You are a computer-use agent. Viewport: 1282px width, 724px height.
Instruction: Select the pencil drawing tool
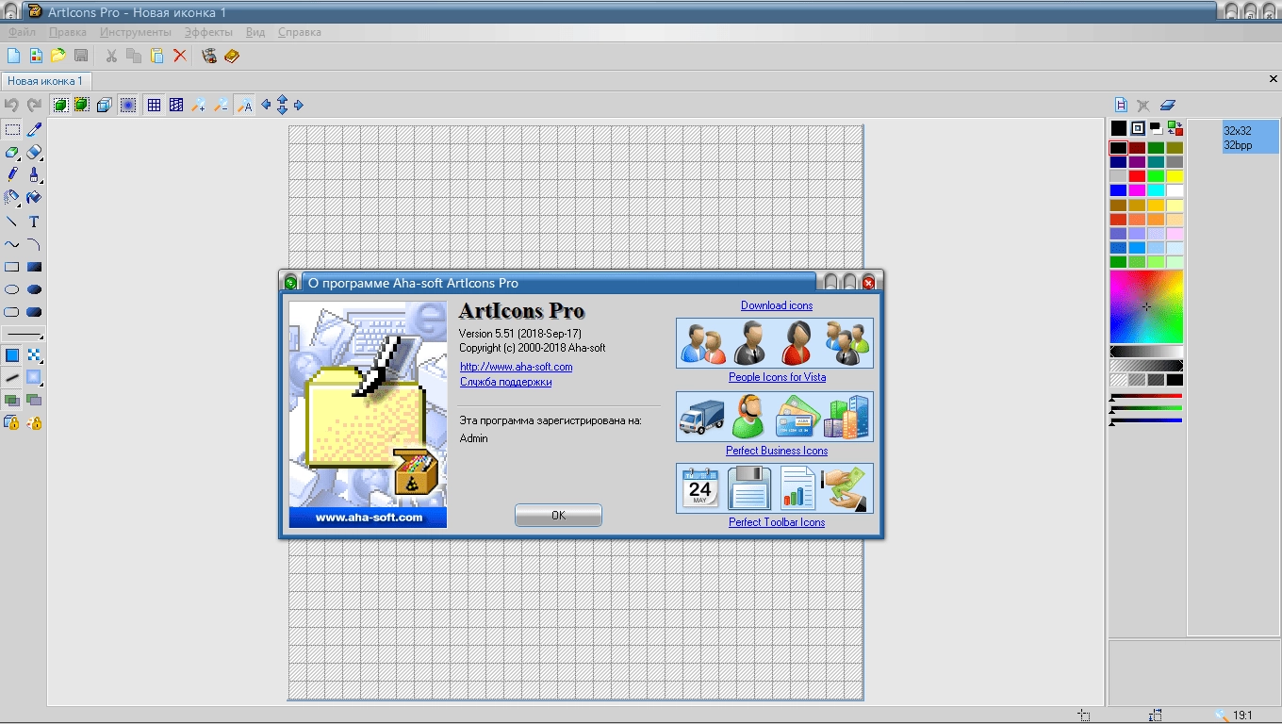click(12, 174)
